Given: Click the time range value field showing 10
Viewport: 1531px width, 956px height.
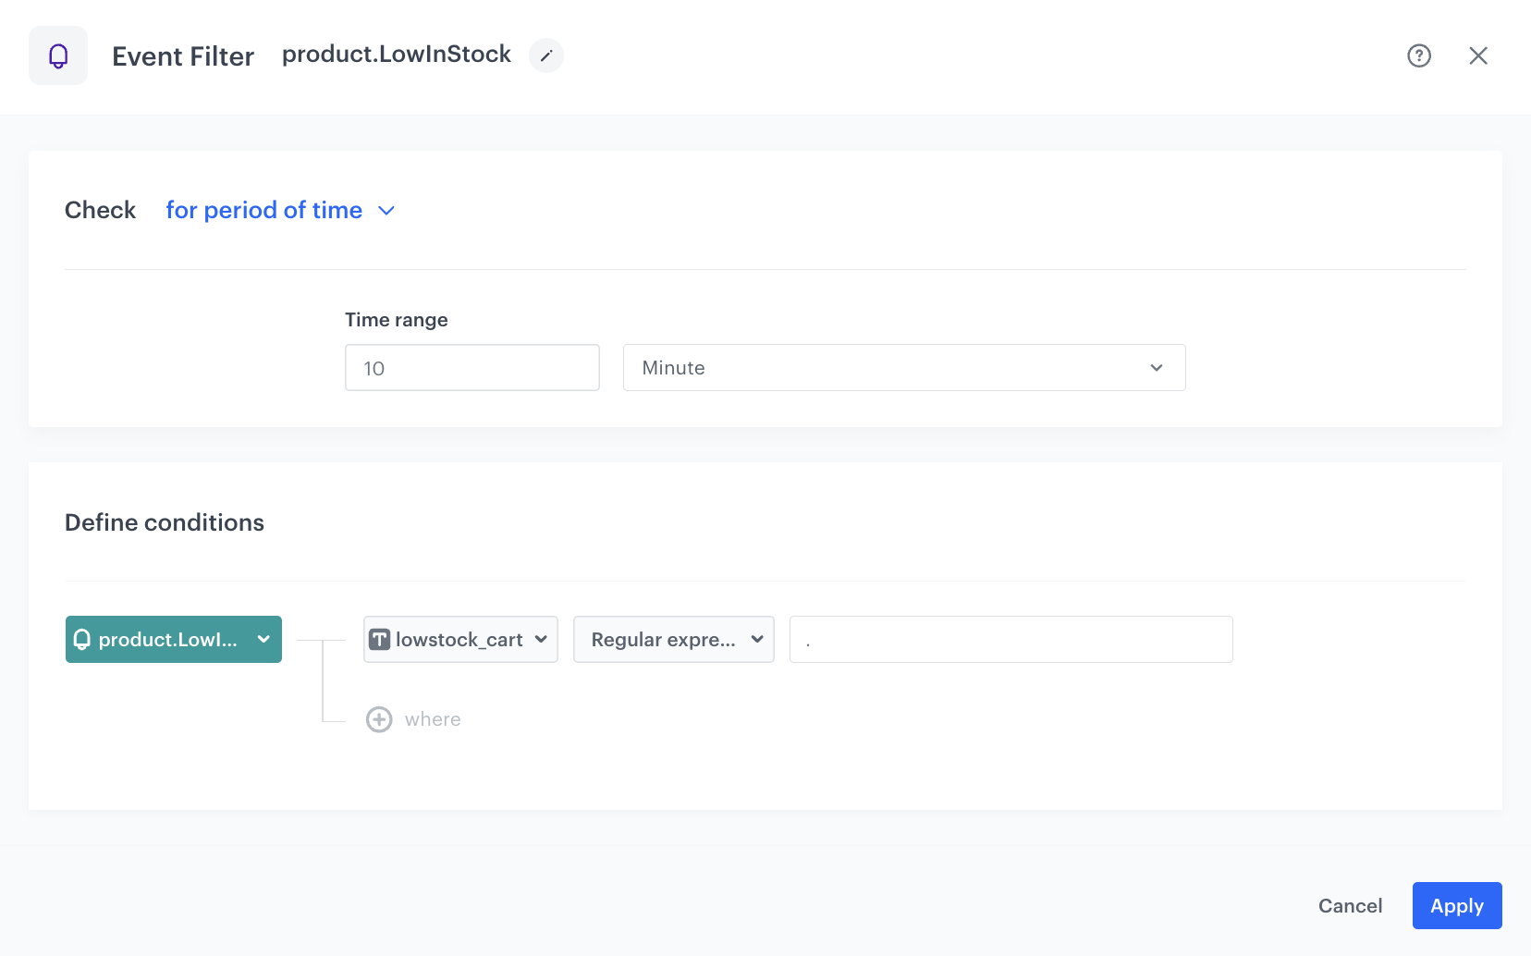Looking at the screenshot, I should [472, 367].
